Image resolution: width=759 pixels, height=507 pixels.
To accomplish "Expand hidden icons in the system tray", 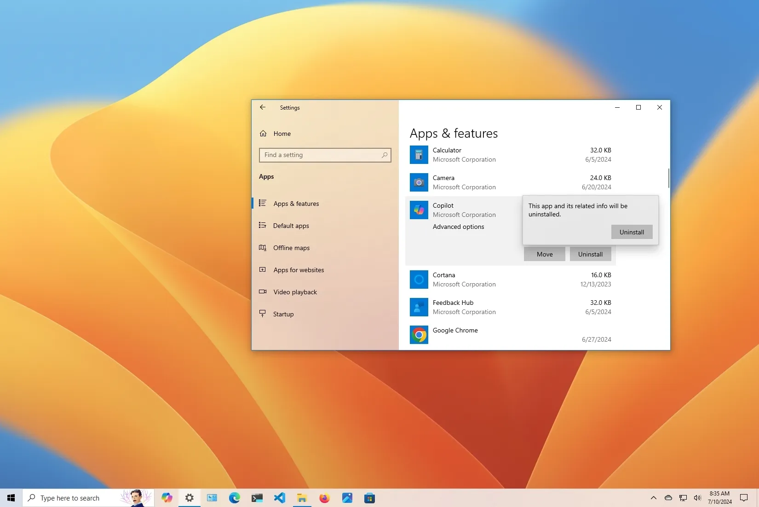I will click(653, 498).
